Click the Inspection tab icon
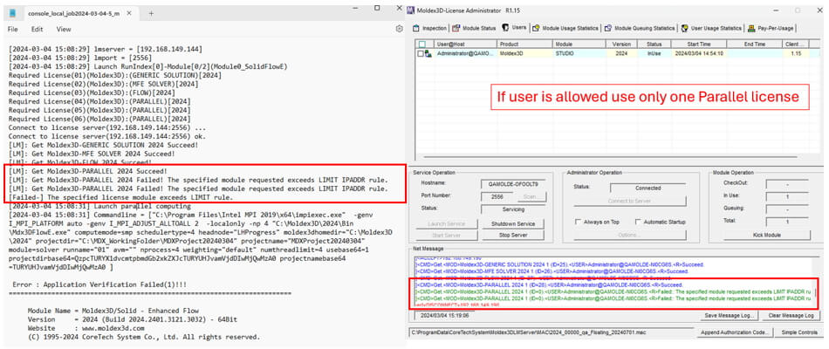The height and width of the screenshot is (349, 829). 416,28
